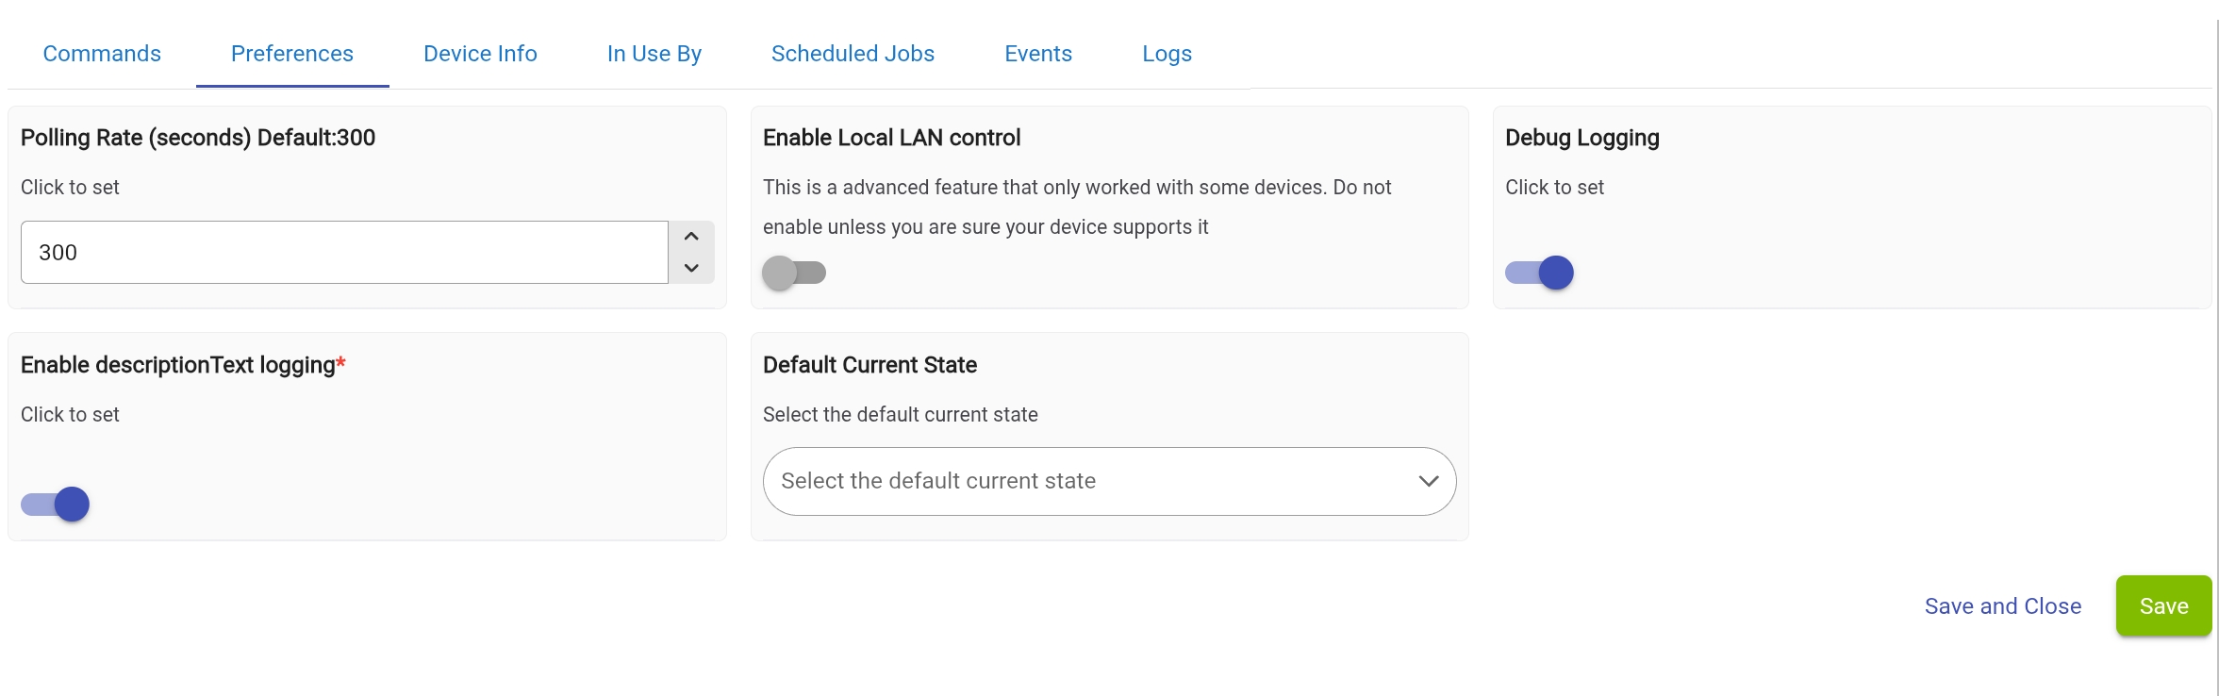The width and height of the screenshot is (2219, 696).
Task: Select the Preferences tab
Action: pos(292,54)
